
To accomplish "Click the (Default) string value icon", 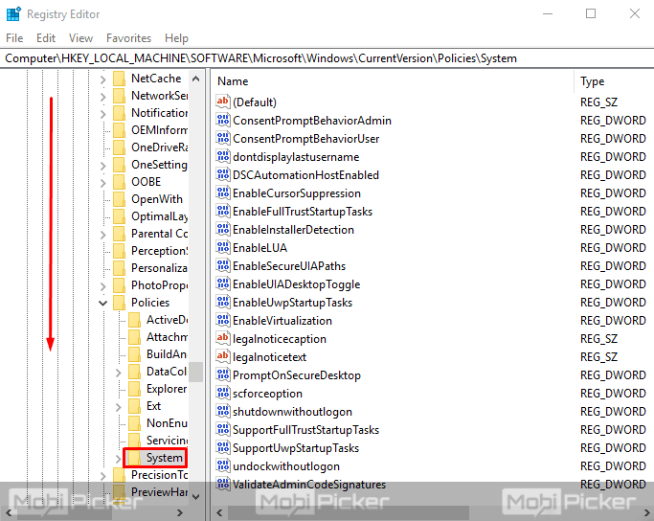I will [223, 102].
